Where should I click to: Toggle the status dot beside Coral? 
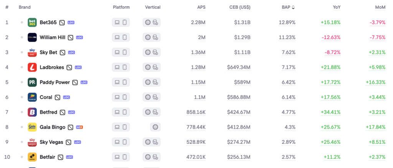tap(22, 97)
